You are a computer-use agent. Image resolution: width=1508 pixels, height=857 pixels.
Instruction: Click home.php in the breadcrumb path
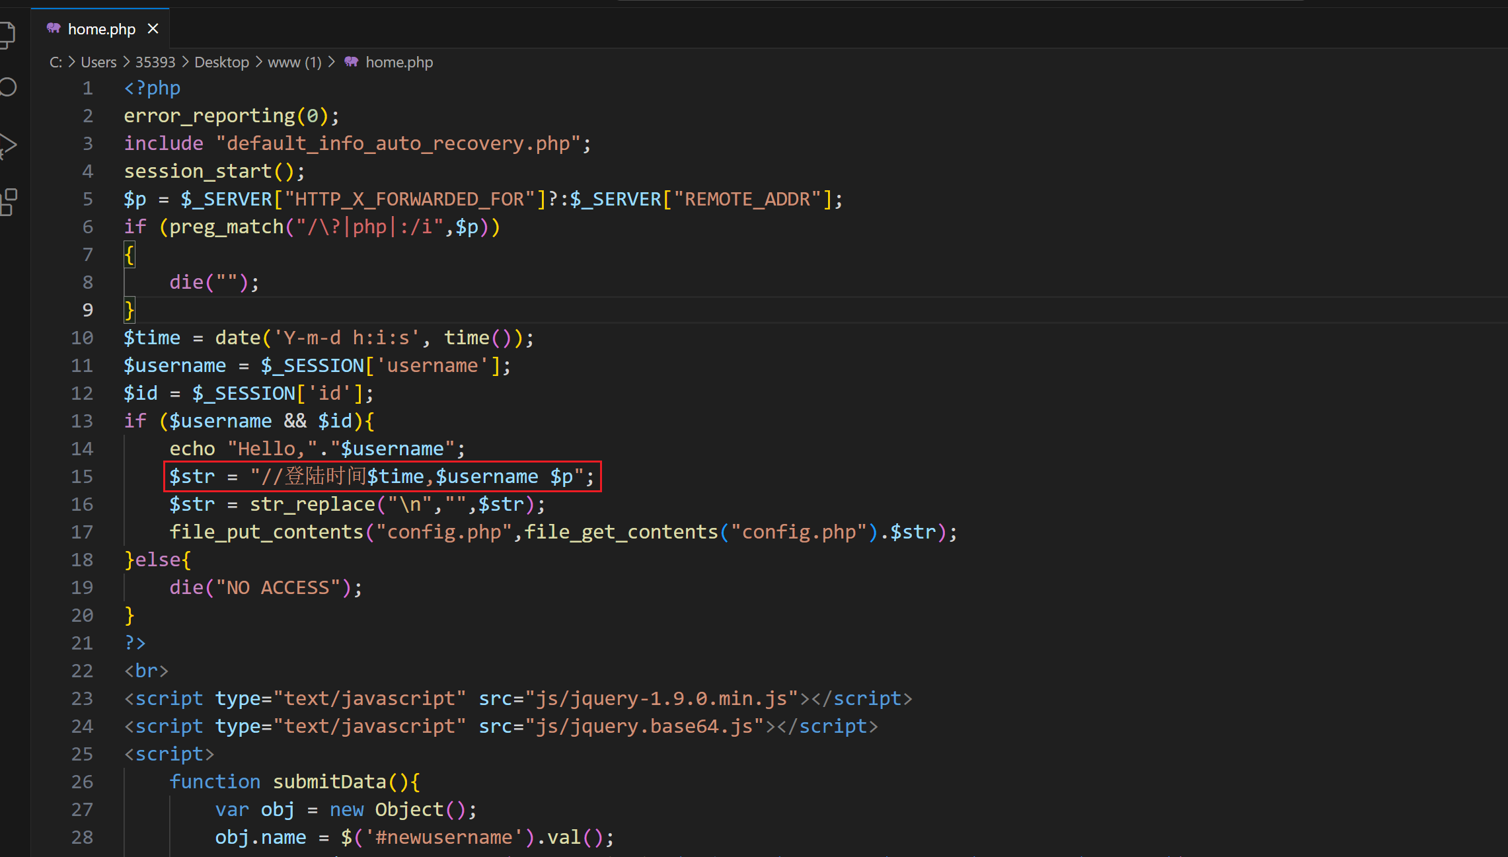coord(399,62)
